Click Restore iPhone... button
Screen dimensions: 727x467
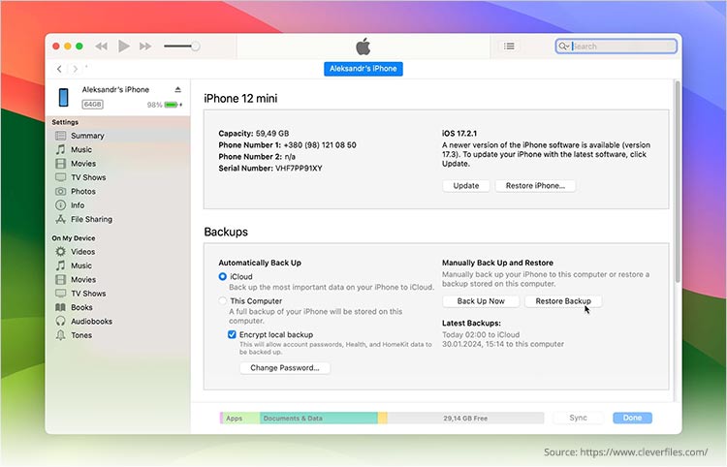tap(535, 186)
